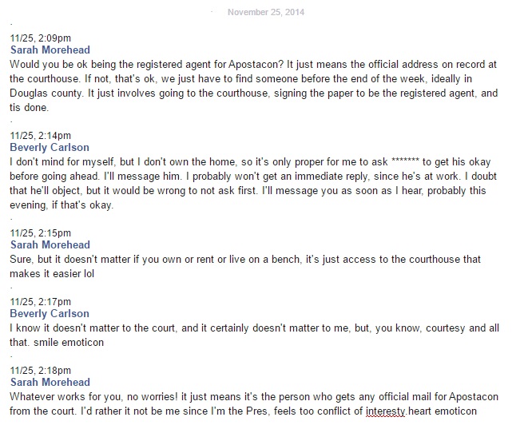Select the 11/25, 2:09pm timestamp

41,38
